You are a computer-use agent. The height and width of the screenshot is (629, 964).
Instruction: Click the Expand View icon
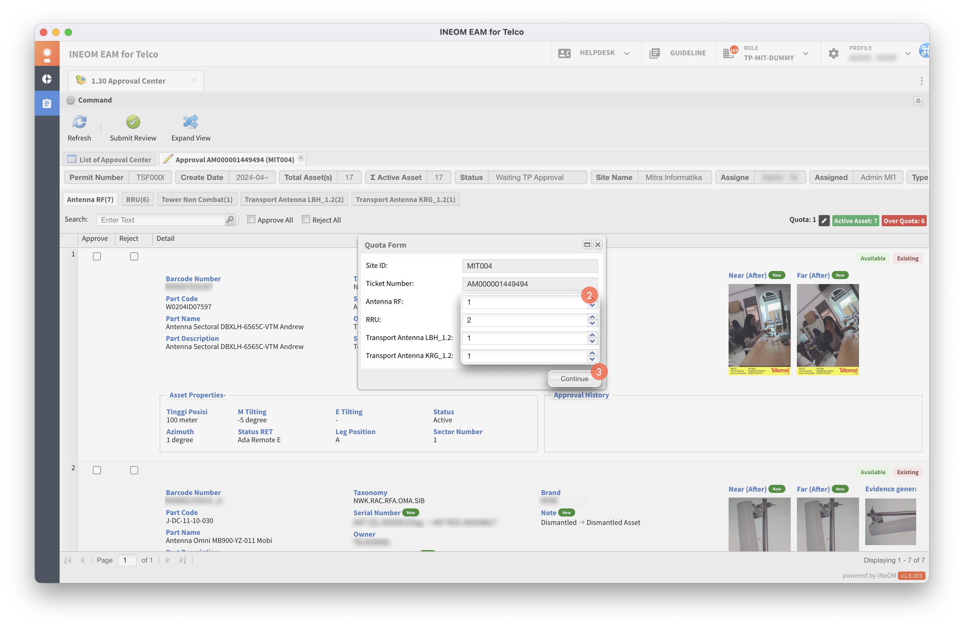(x=190, y=122)
